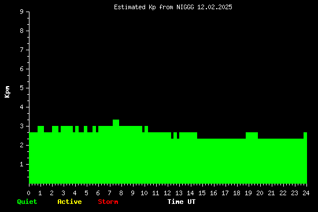Click the Kp value 5 axis label
This screenshot has width=318, height=212.
(22, 88)
